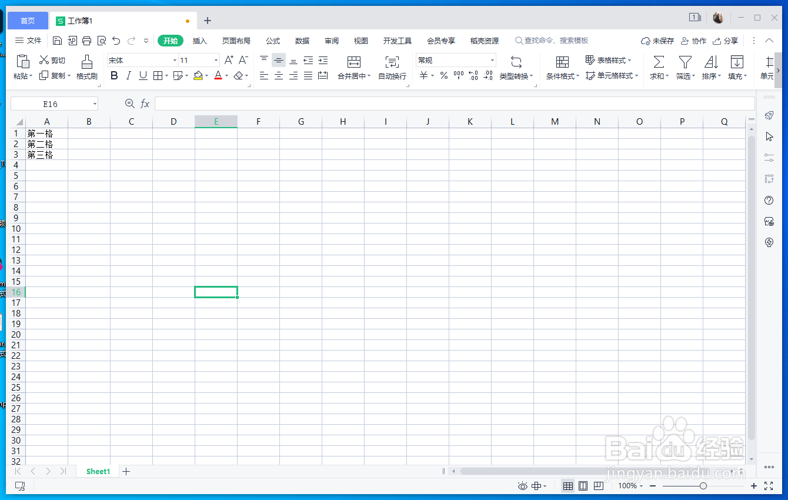Click the Merge and Center (合并居中) icon
788x500 pixels.
(354, 61)
